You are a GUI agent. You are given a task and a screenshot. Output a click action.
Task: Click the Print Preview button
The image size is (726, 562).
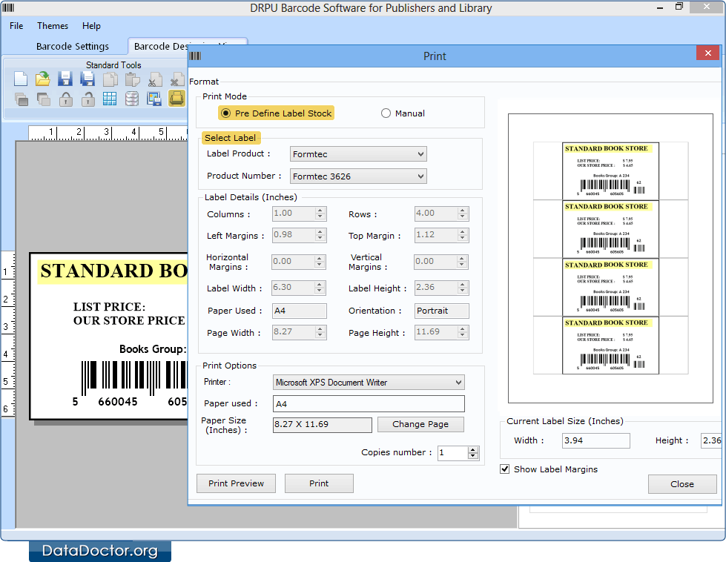click(236, 483)
